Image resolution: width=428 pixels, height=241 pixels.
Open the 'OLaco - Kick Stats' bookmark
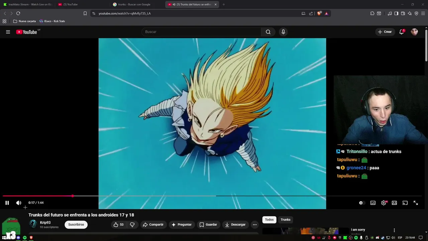52,21
